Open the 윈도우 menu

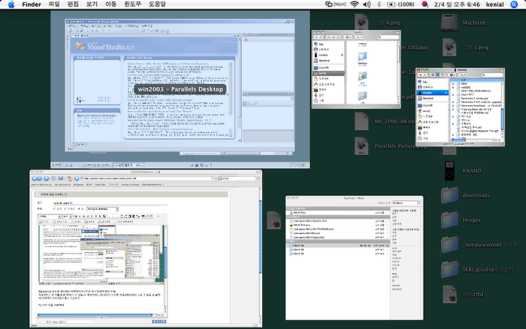tap(132, 4)
